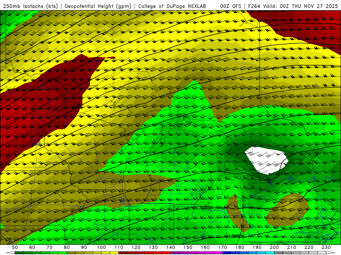Click the colorbar value 230
This screenshot has width=341, height=255.
pos(326,247)
